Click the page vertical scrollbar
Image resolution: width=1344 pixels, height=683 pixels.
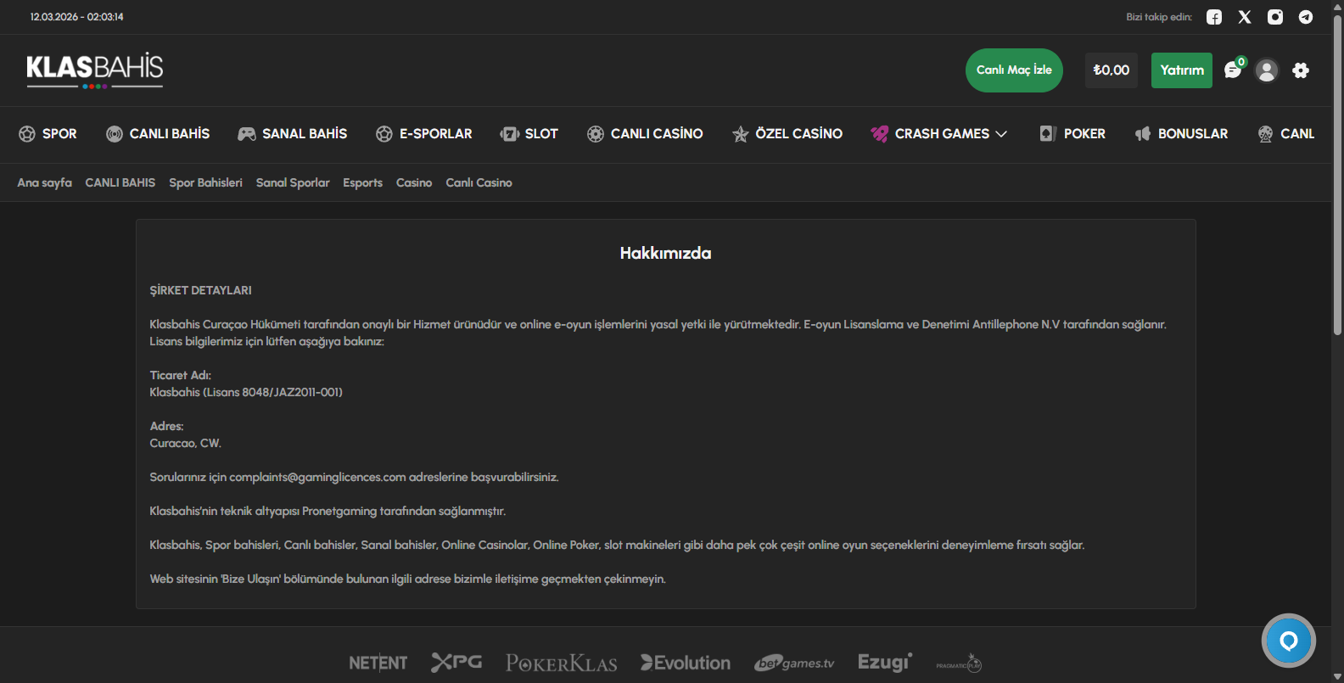click(x=1337, y=174)
